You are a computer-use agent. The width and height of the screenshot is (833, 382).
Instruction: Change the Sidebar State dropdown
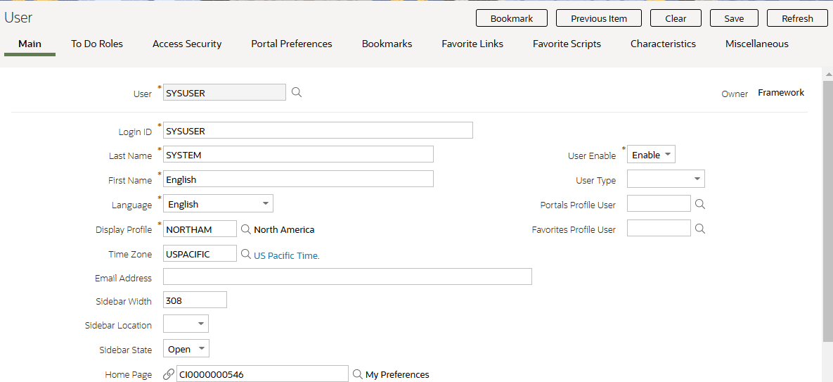(186, 348)
